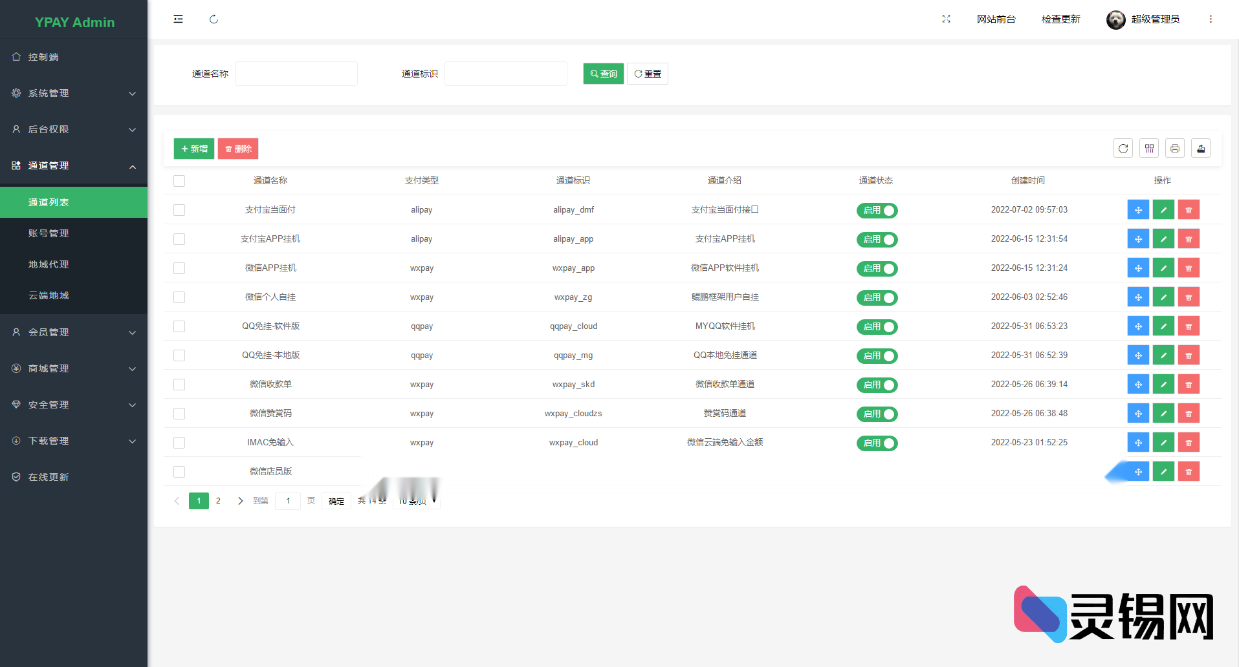
Task: Open 账号管理 in the sidebar
Action: point(49,233)
